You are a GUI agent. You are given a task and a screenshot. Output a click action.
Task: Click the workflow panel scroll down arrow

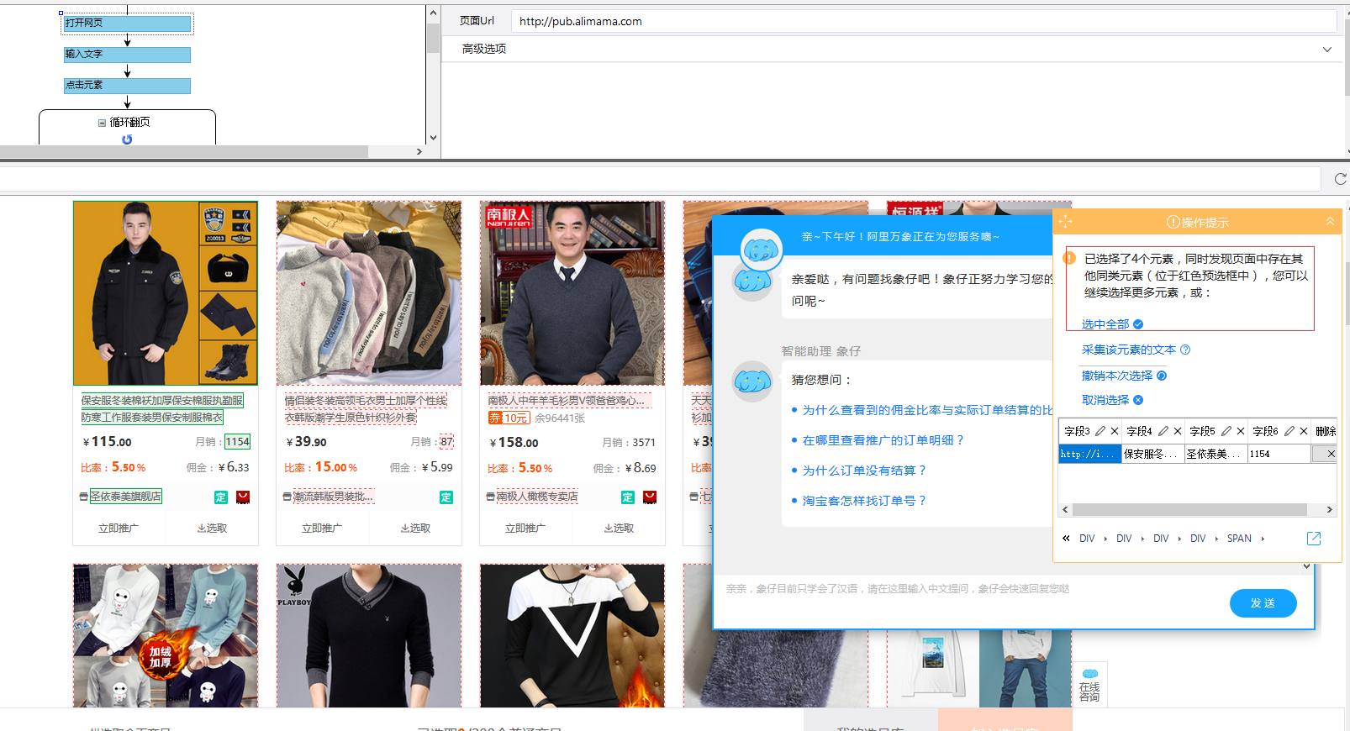433,138
